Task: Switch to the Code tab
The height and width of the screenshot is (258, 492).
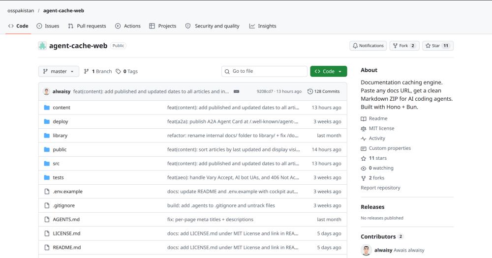Action: pyautogui.click(x=18, y=26)
